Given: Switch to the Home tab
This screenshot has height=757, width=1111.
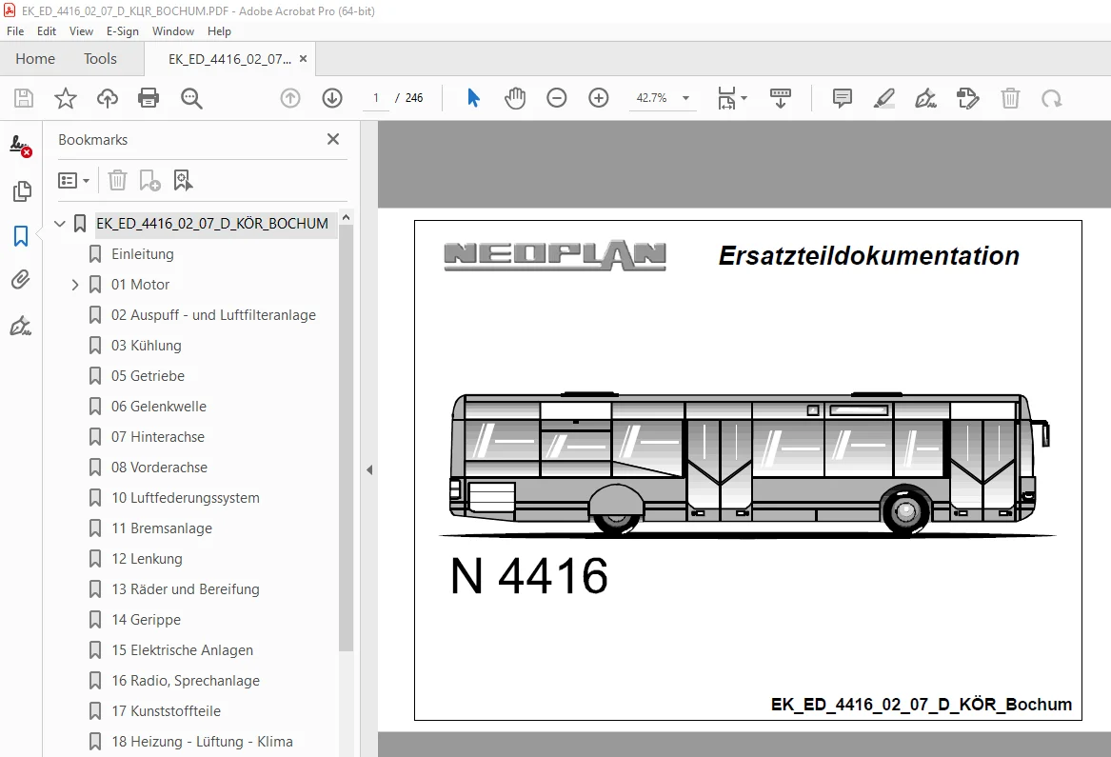Looking at the screenshot, I should 35,59.
